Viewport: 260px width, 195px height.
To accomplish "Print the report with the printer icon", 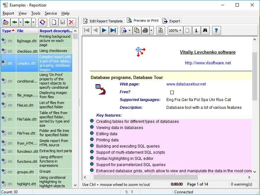I will point(145,30).
